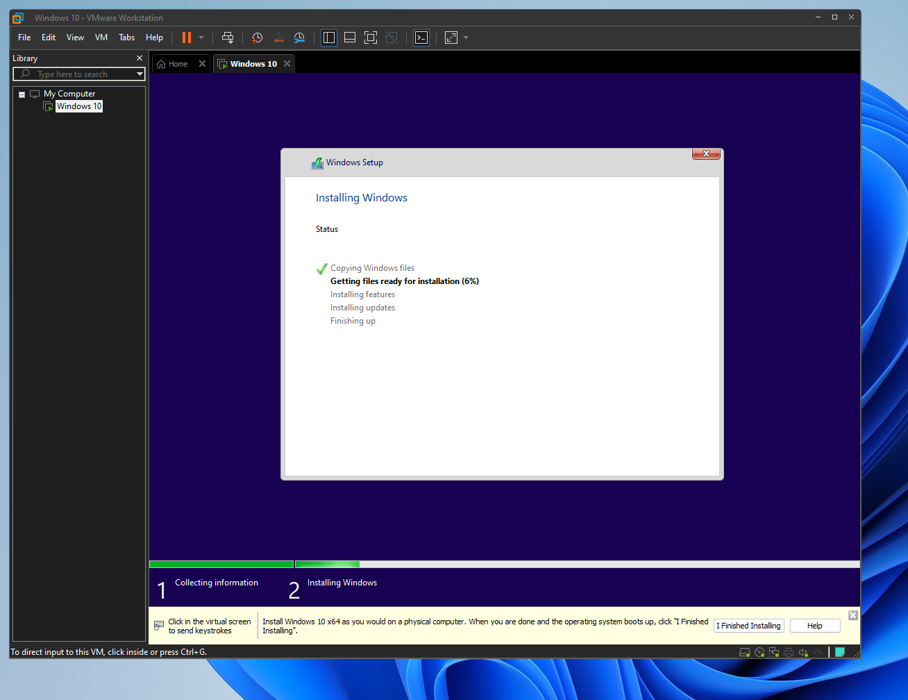The image size is (908, 700).
Task: Click the Revert to snapshot icon
Action: (x=278, y=37)
